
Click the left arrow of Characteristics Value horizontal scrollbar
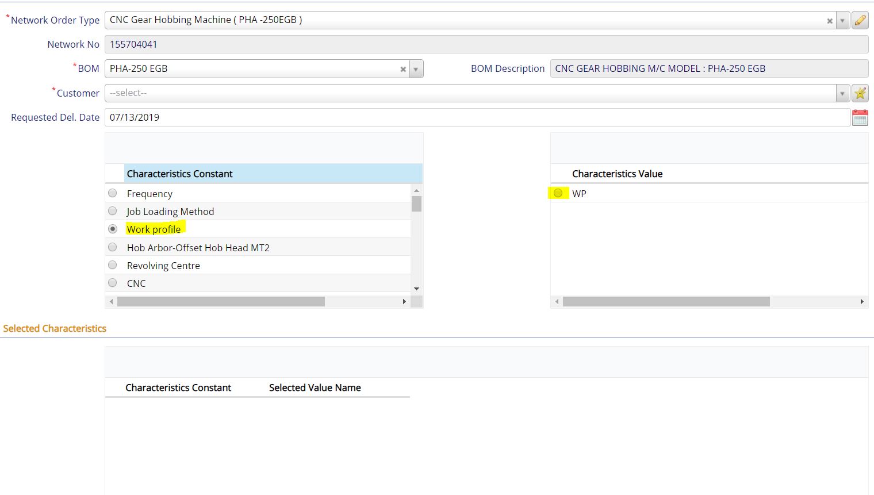point(557,301)
